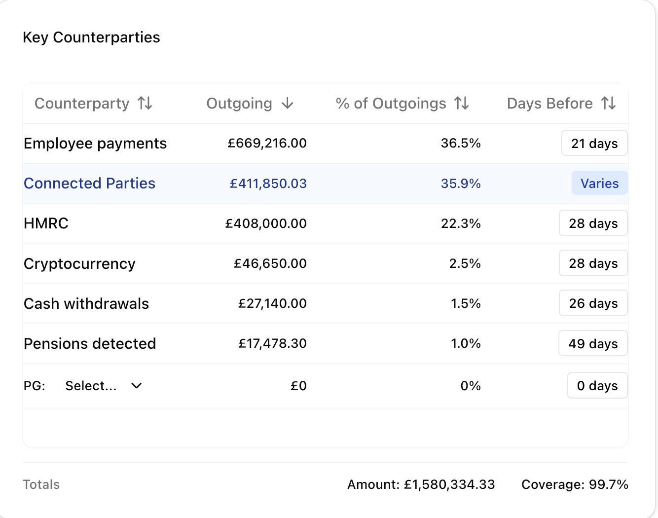Click 21 days for Employee payments

pos(594,143)
